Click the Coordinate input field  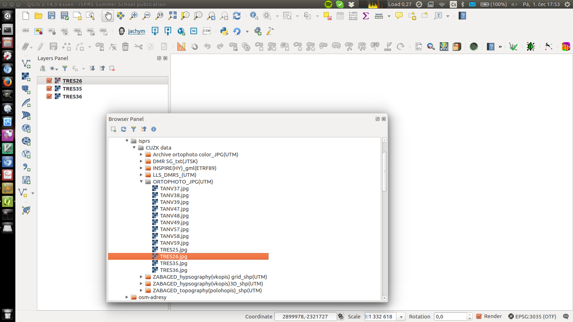tap(305, 317)
